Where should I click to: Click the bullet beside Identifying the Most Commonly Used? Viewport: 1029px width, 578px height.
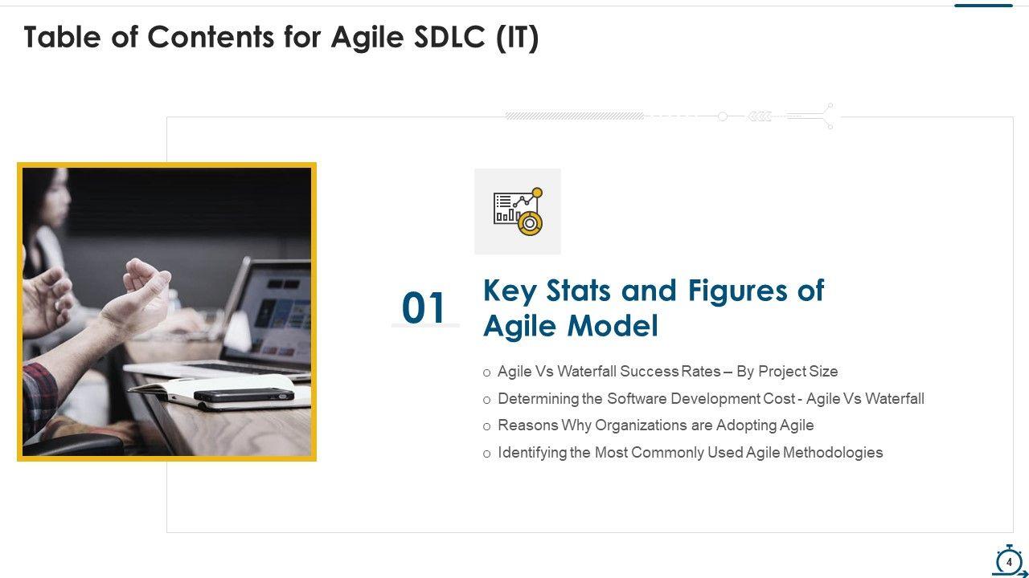click(486, 454)
